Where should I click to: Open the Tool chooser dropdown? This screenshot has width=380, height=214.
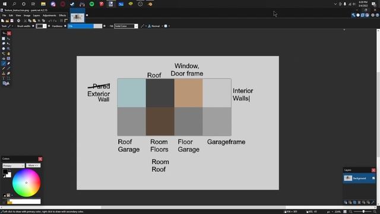[x=11, y=26]
